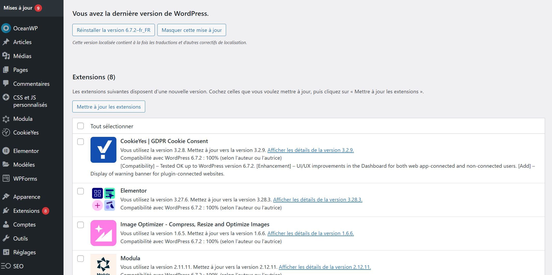Click the Modula plugin title text

tap(130, 258)
